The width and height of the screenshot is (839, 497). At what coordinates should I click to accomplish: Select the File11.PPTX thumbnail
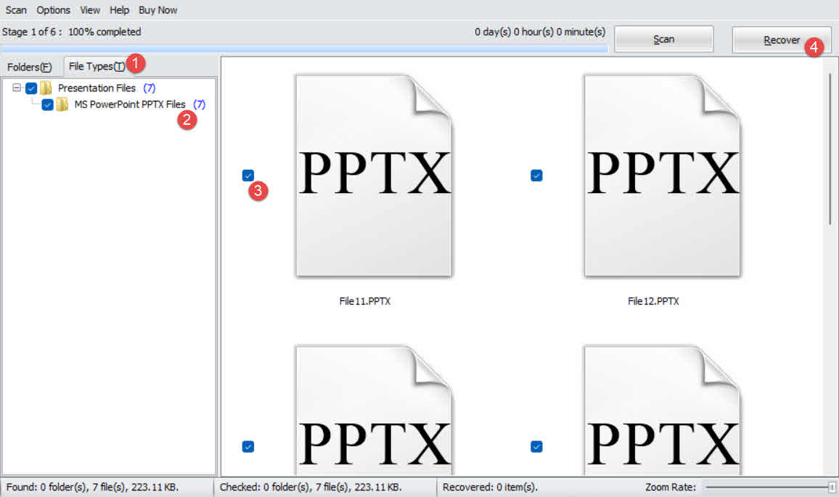374,176
